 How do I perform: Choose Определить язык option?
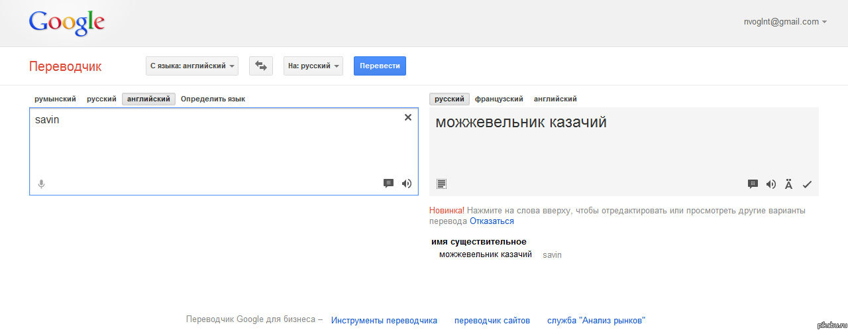[x=213, y=99]
